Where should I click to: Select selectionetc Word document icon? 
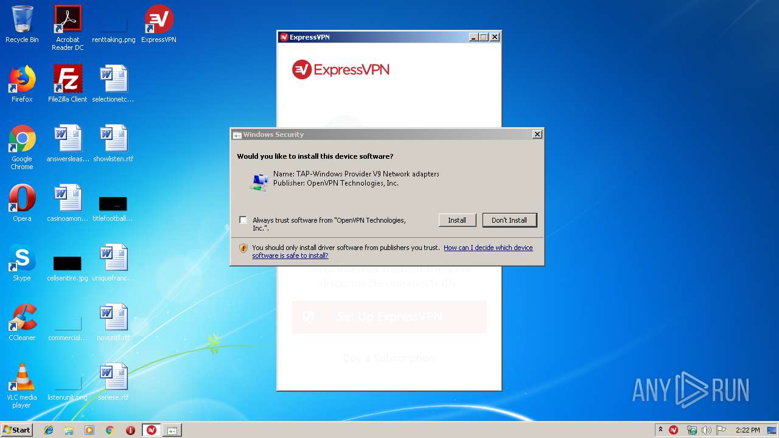(113, 84)
